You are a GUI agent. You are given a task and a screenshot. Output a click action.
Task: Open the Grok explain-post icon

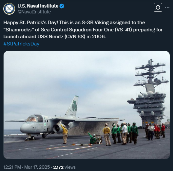click(x=158, y=8)
